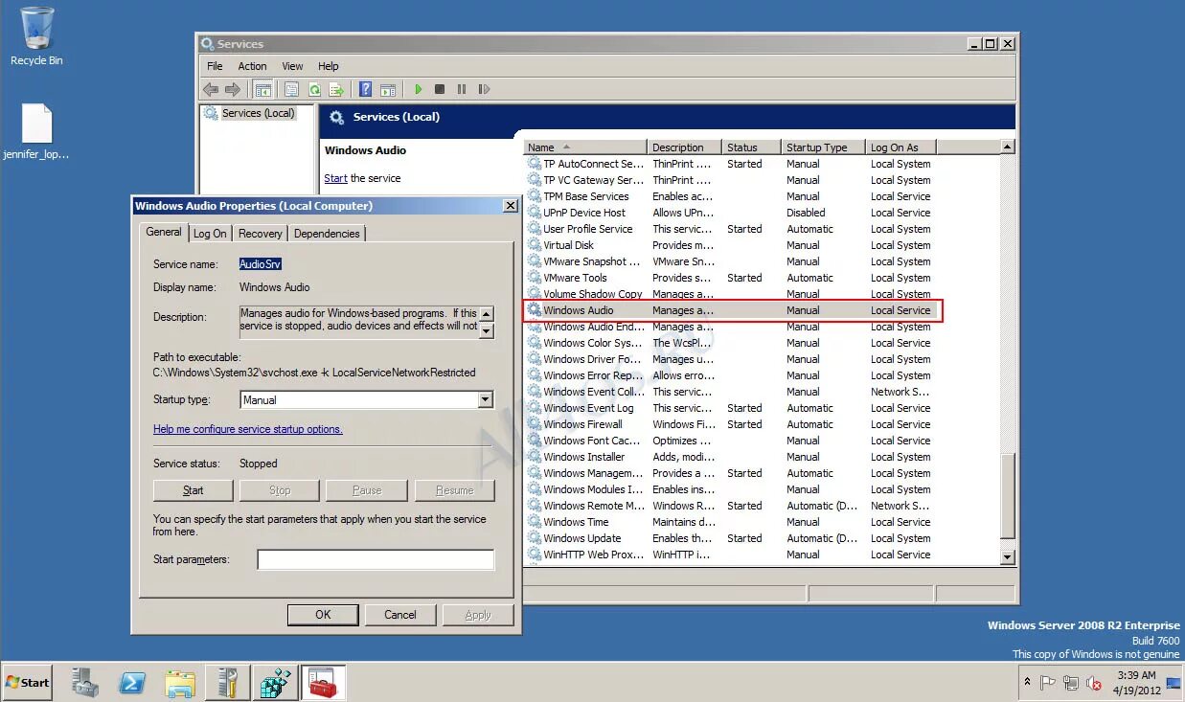1185x702 pixels.
Task: Click OK in Windows Audio Properties
Action: 323,615
